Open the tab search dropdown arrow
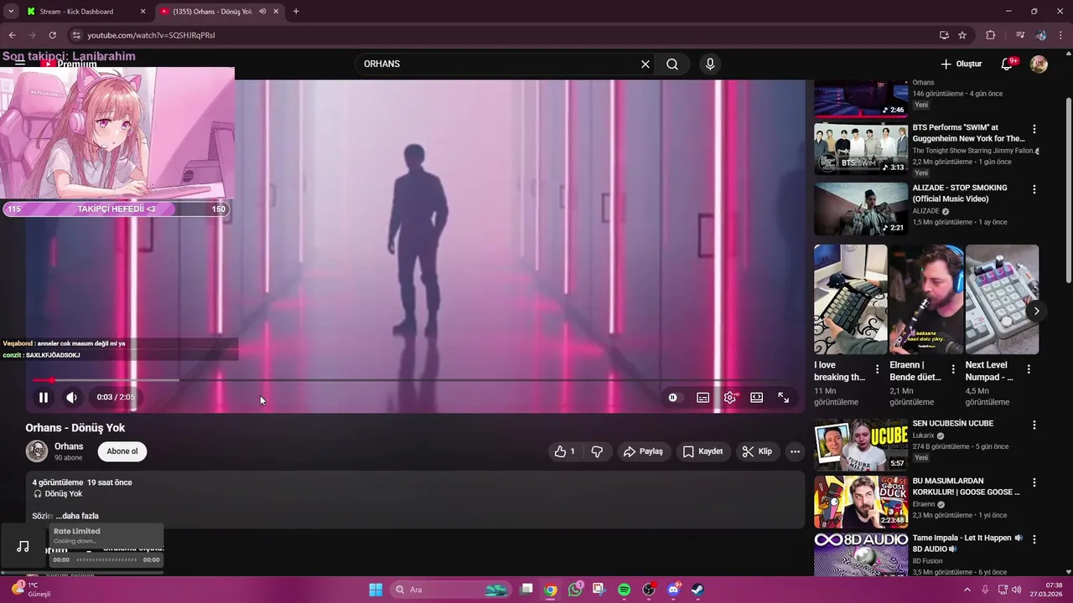This screenshot has height=603, width=1073. [10, 12]
